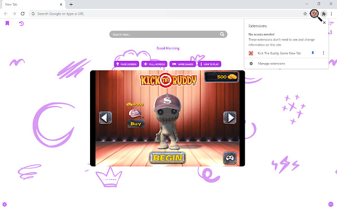Bookmark this tab with the star icon

click(x=305, y=14)
